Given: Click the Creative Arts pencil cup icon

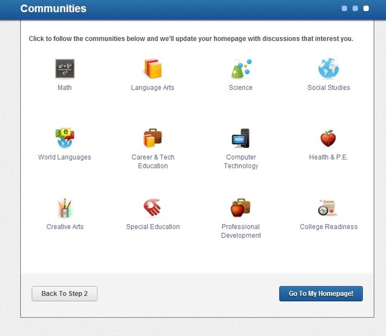Looking at the screenshot, I should pos(65,208).
